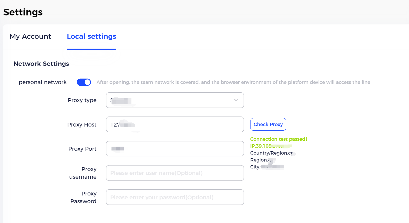Click the Proxy type label
Image resolution: width=409 pixels, height=223 pixels.
tap(82, 100)
